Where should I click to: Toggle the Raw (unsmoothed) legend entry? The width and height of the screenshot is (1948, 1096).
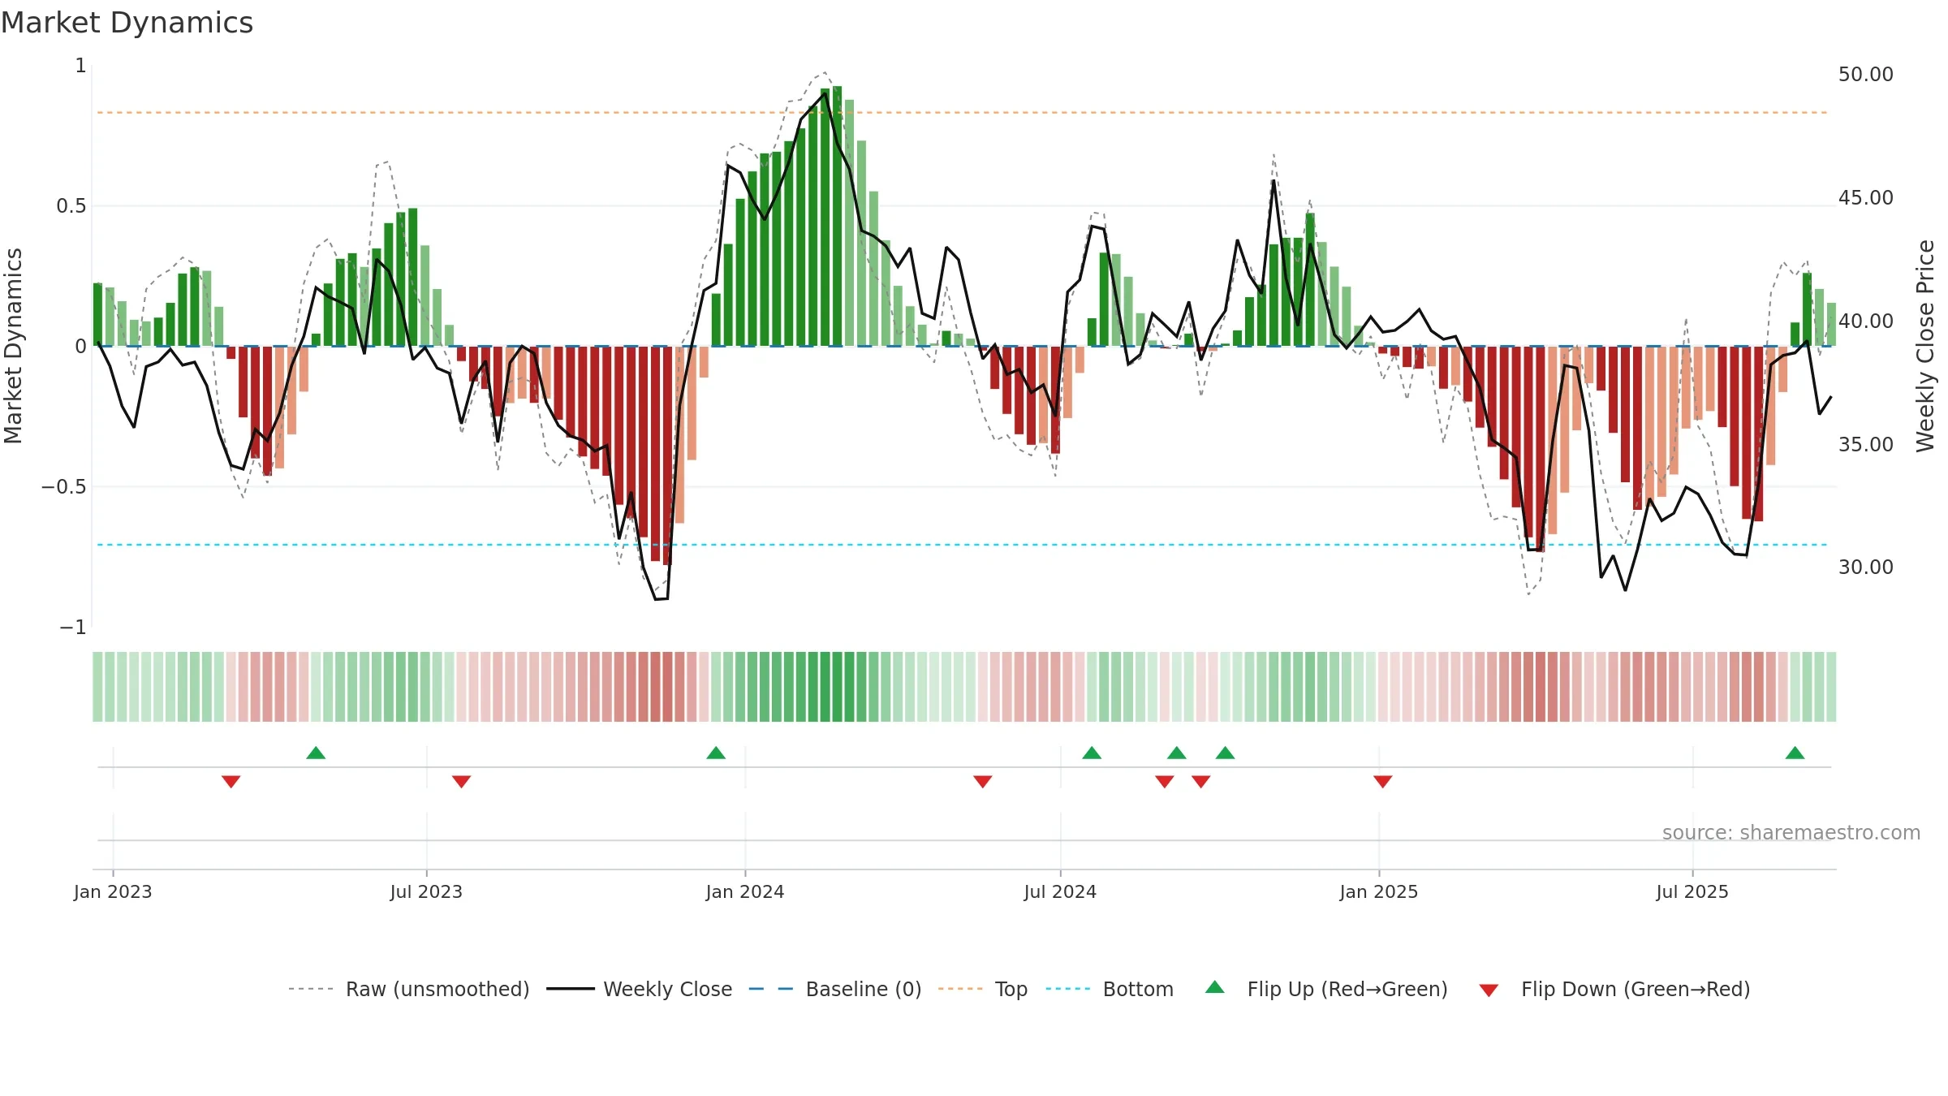point(409,989)
